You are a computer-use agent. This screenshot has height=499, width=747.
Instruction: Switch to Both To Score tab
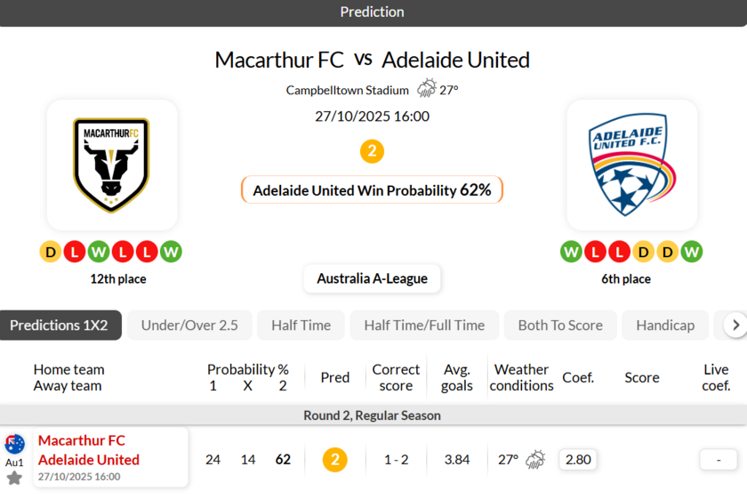pyautogui.click(x=560, y=326)
